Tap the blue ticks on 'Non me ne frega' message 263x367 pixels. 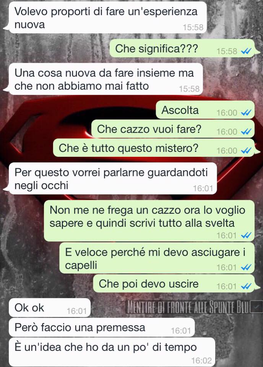pos(246,235)
